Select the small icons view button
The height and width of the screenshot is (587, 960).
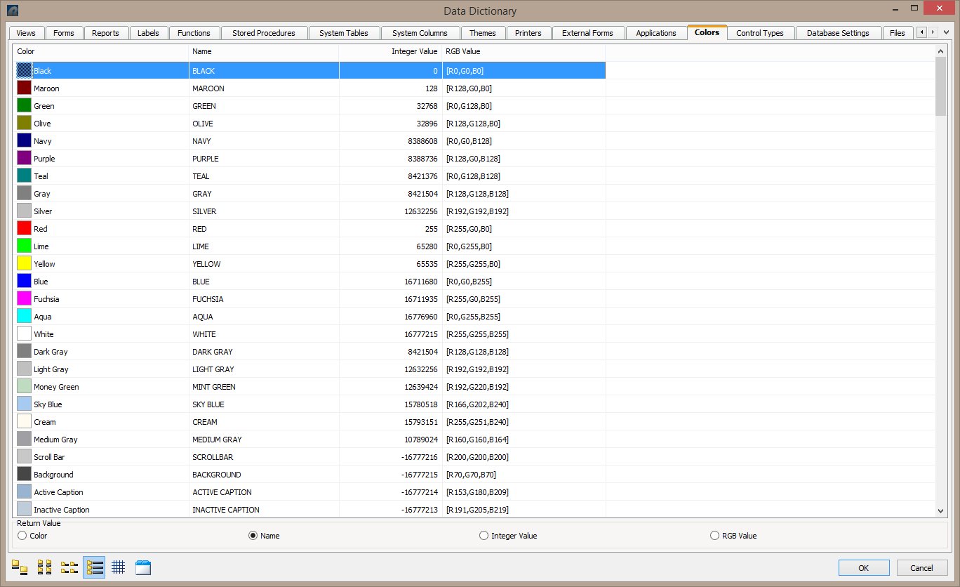[44, 567]
